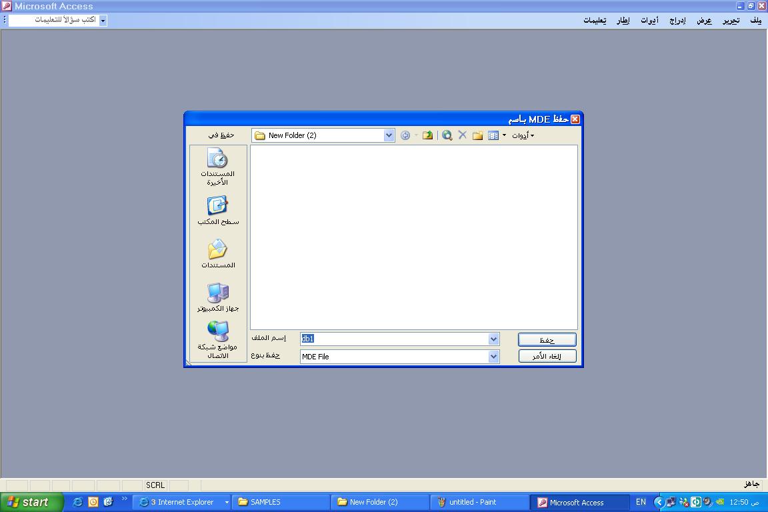Expand the help question box dropdown
This screenshot has height=512, width=768.
103,21
